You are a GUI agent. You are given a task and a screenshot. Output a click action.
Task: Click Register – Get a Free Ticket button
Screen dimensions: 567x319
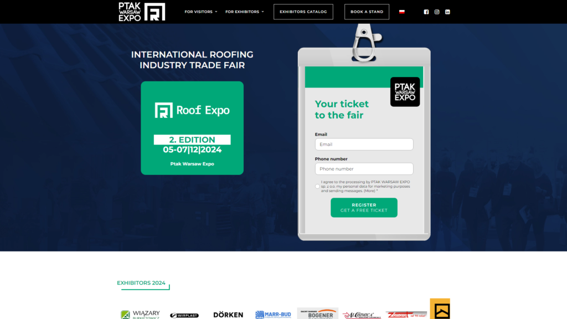click(x=364, y=208)
